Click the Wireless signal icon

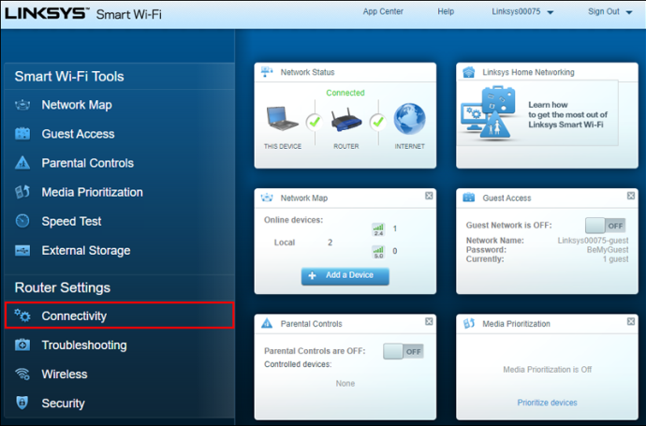(22, 375)
